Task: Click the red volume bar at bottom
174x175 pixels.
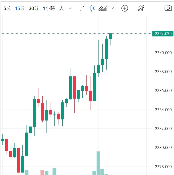Action: pyautogui.click(x=42, y=172)
